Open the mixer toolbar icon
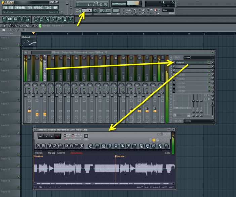This screenshot has height=197, width=236. pos(27,19)
